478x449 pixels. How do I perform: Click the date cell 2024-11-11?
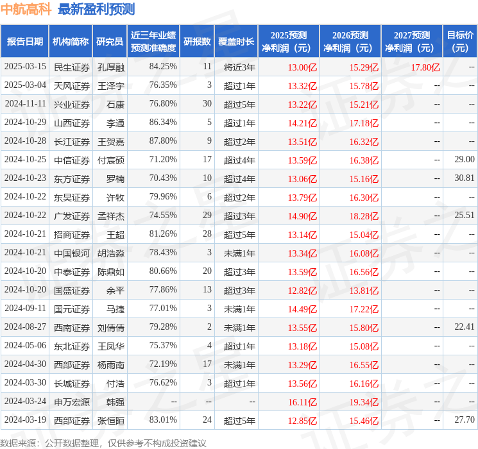(x=25, y=104)
